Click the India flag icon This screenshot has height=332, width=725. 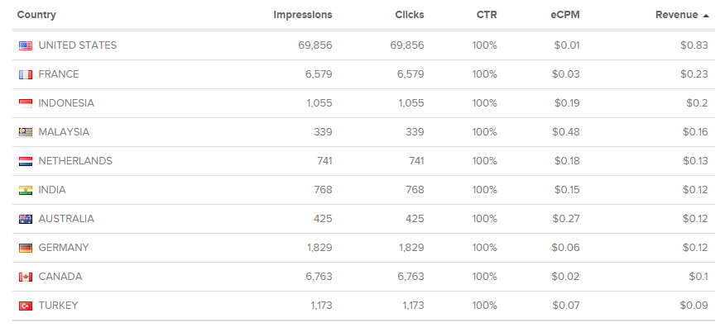point(26,190)
